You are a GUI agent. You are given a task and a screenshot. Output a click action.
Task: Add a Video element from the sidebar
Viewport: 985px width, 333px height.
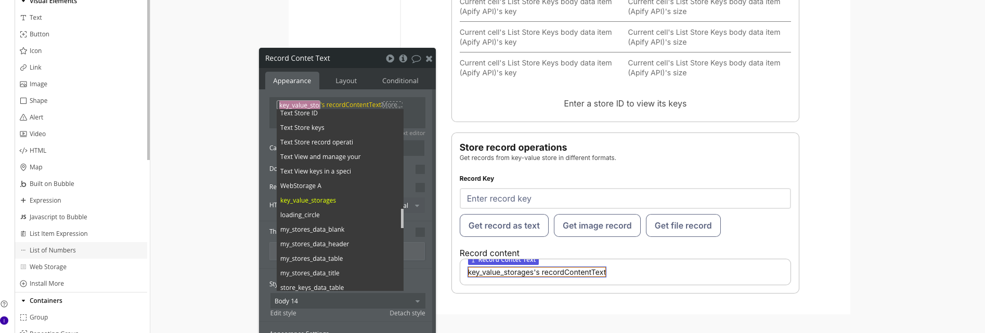pyautogui.click(x=37, y=134)
